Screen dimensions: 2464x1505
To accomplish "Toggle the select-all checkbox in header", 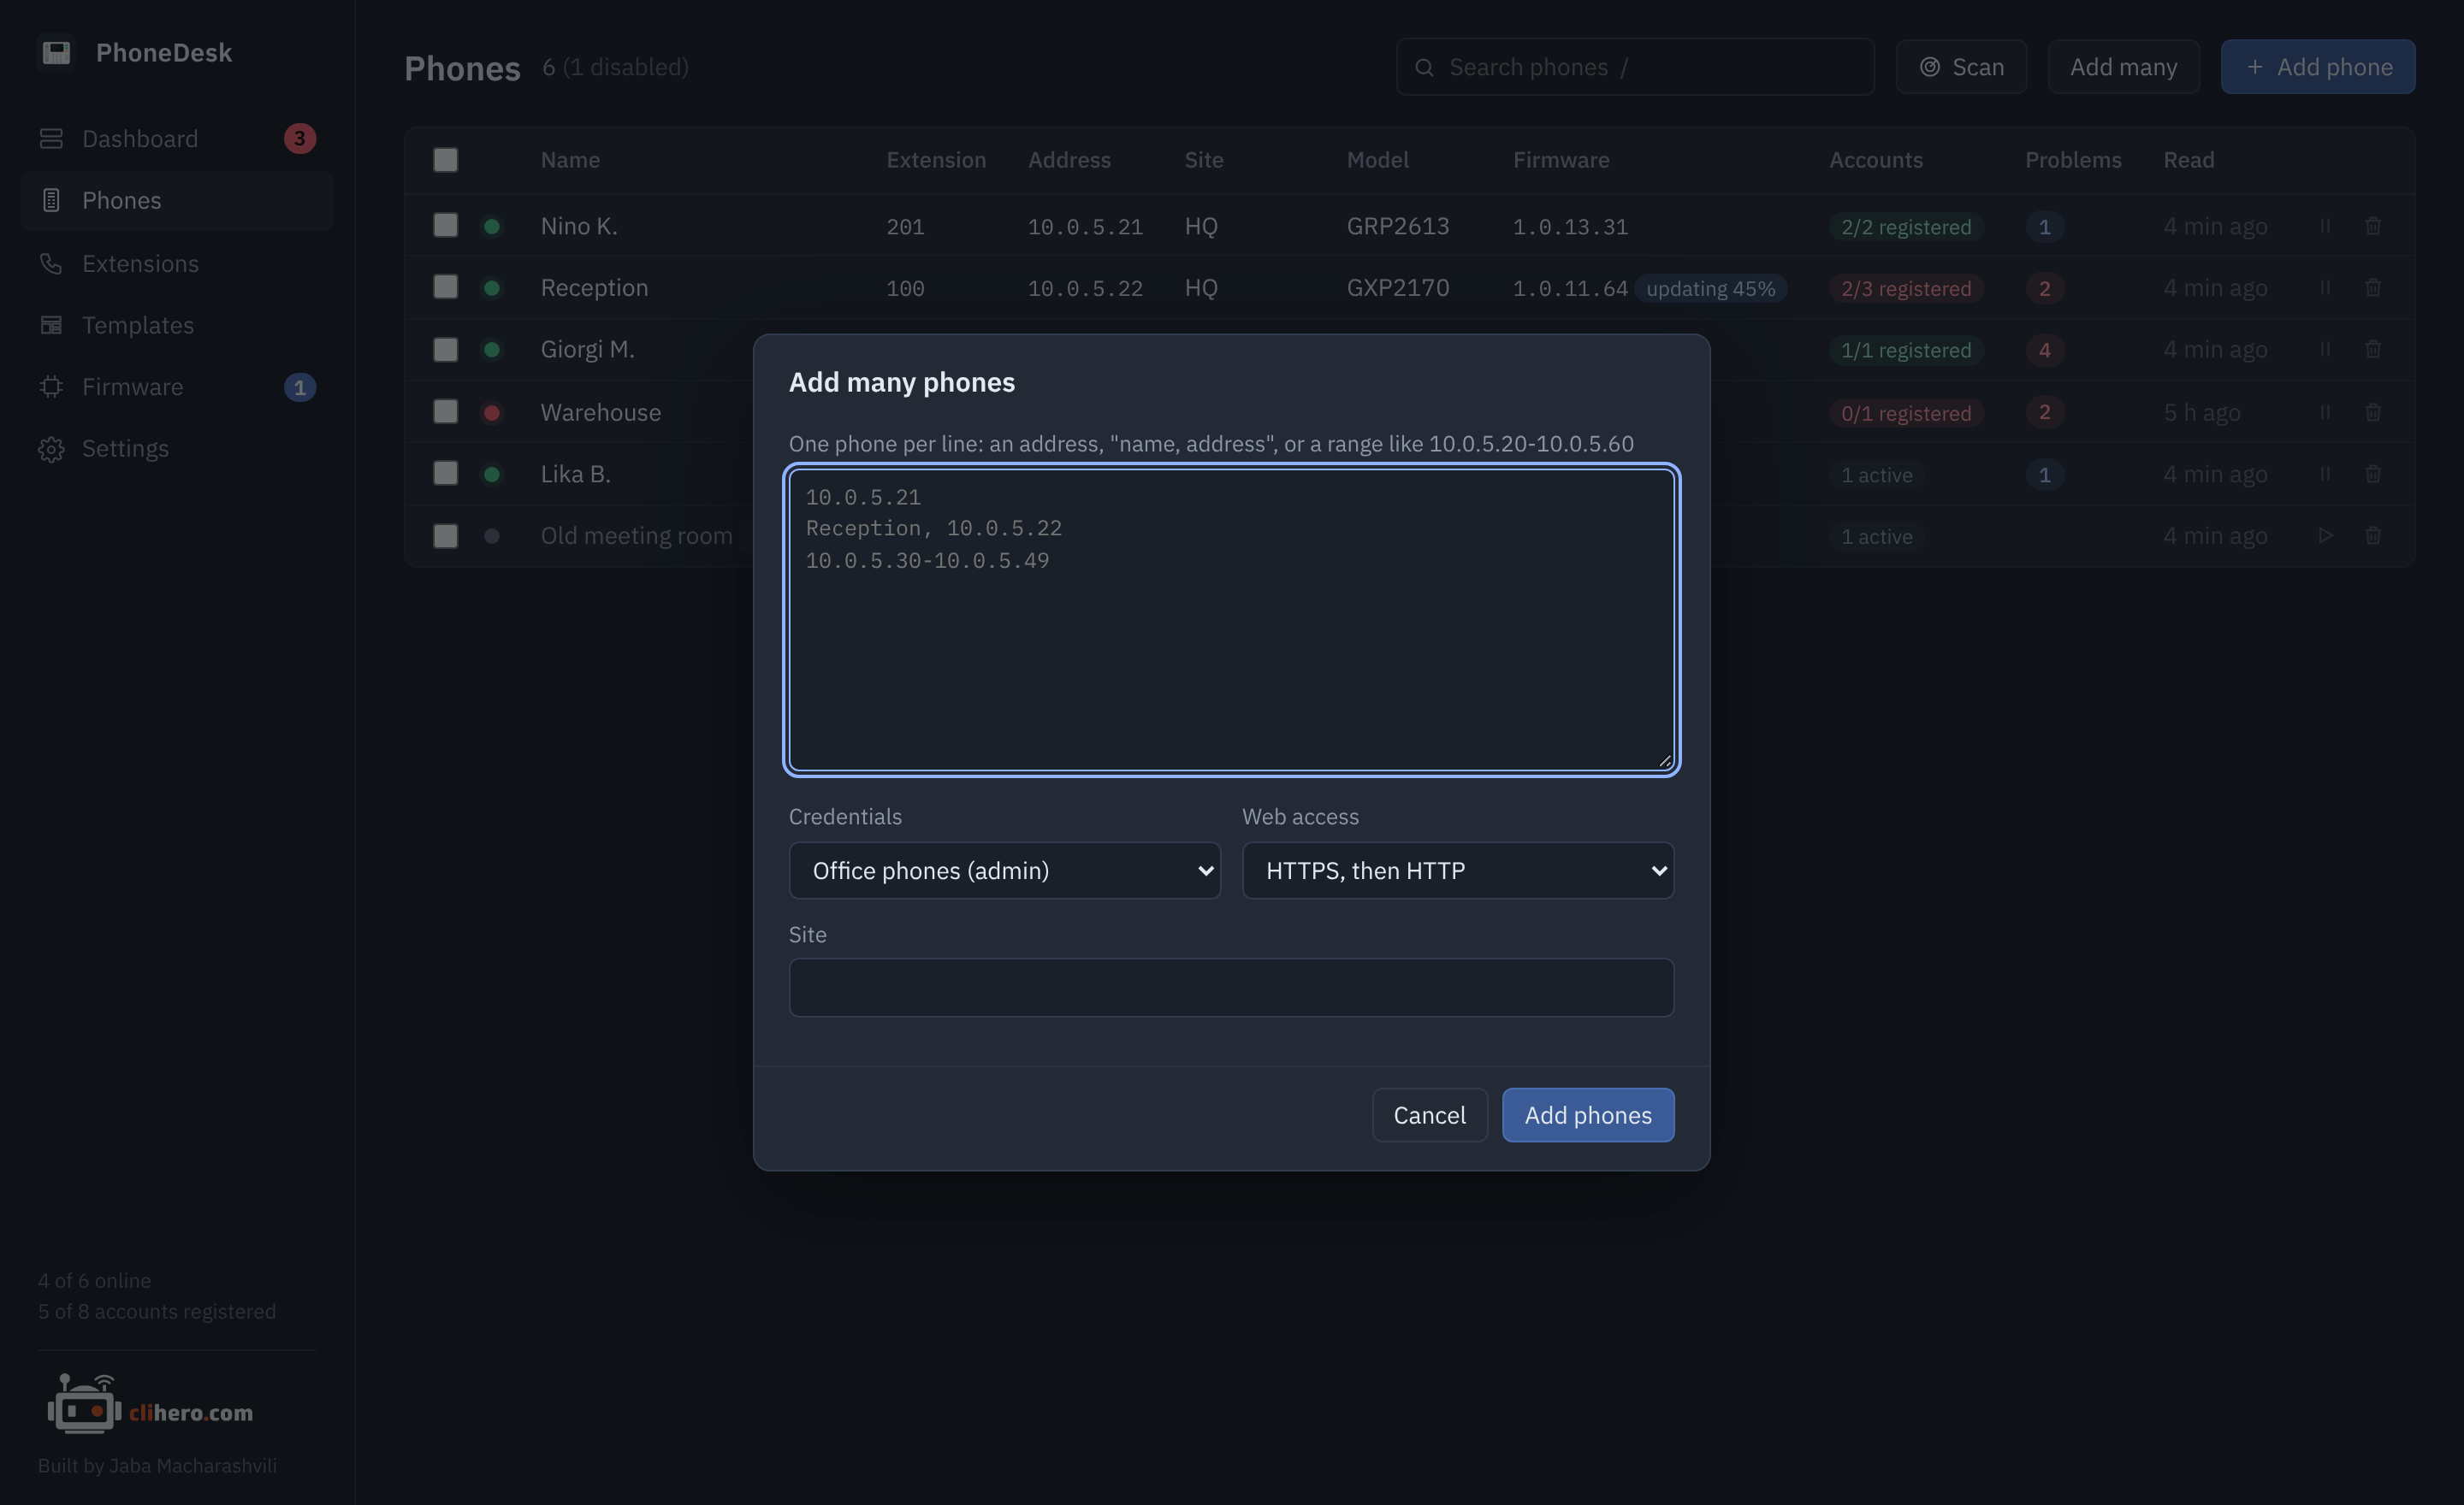I will [x=445, y=160].
